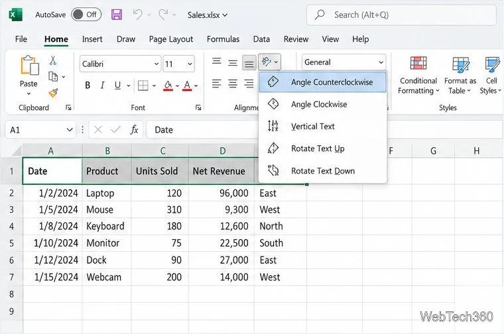The image size is (504, 334).
Task: Align text to the right
Action: point(249,84)
